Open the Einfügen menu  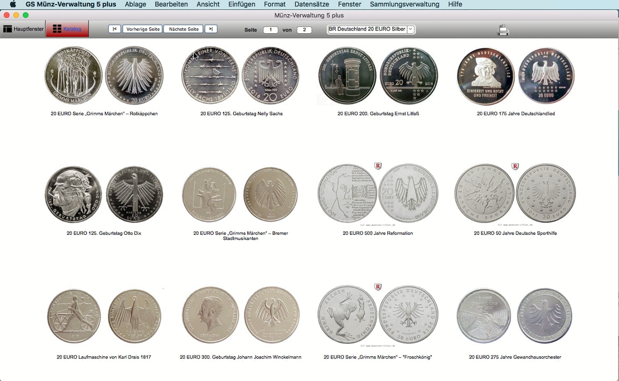click(242, 4)
